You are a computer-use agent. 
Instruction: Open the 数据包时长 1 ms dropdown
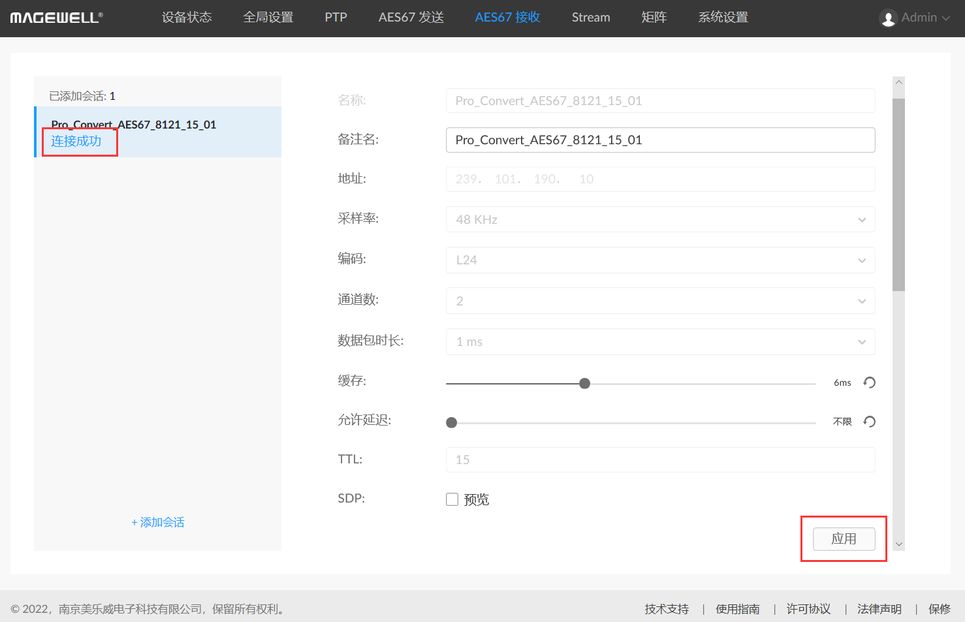(x=660, y=341)
